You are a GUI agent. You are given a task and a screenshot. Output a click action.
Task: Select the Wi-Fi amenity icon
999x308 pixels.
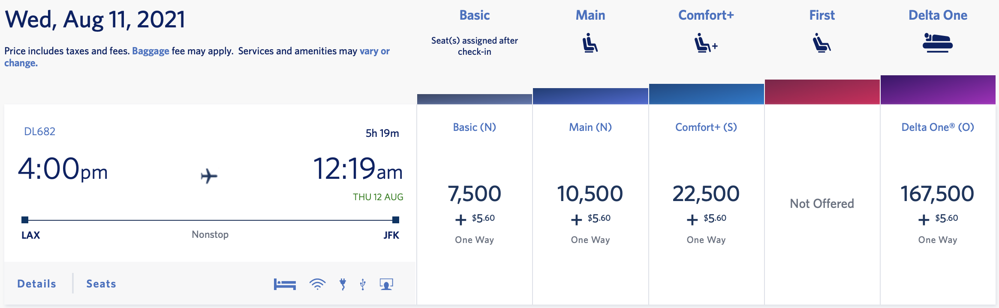(x=317, y=283)
